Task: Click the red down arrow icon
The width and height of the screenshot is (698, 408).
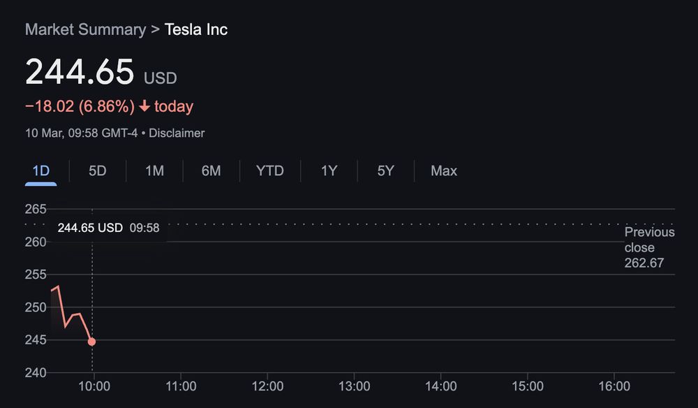Action: pyautogui.click(x=144, y=106)
